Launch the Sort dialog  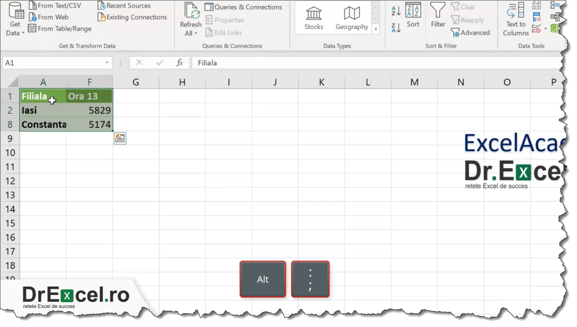[x=413, y=17]
